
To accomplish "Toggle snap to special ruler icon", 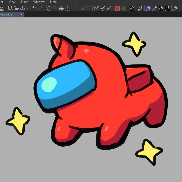I will pos(103,8).
